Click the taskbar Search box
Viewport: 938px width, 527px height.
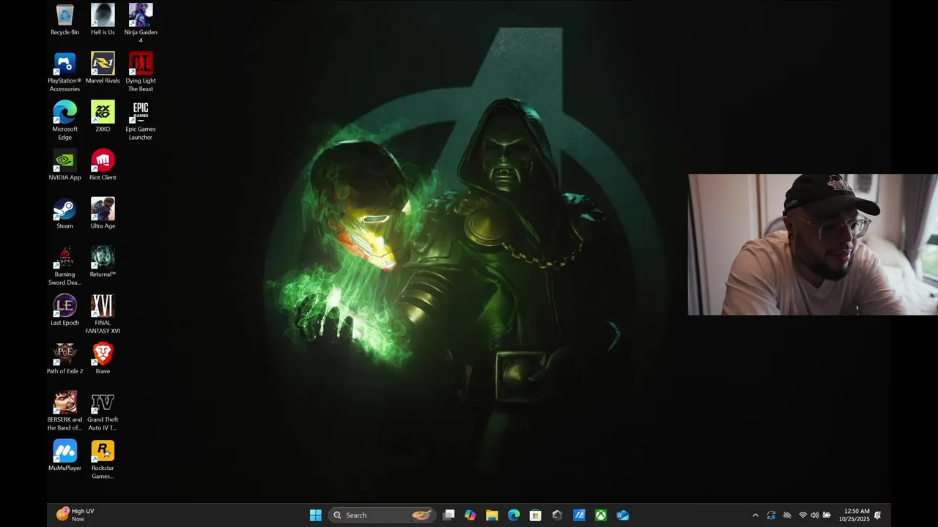point(382,515)
